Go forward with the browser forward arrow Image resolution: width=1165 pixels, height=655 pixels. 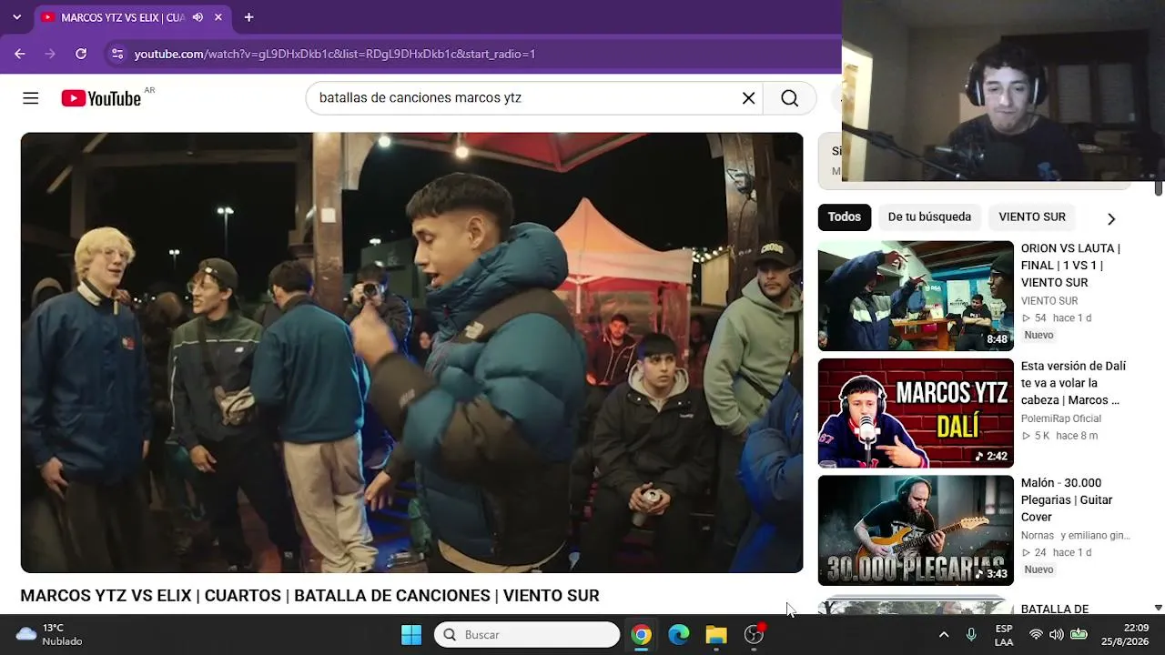50,54
